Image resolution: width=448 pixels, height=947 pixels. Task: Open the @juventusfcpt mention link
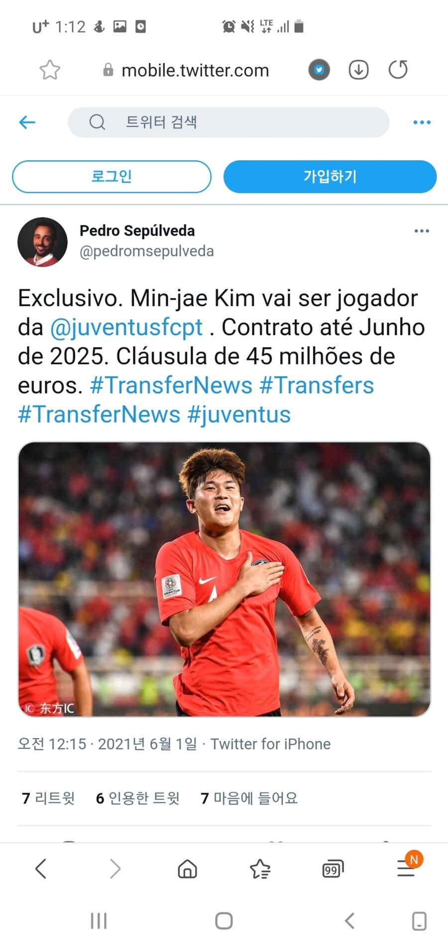click(126, 328)
